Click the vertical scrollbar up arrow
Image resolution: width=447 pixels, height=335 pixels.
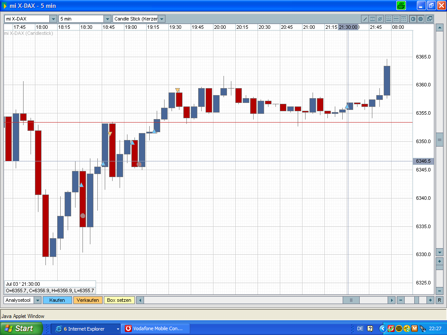click(x=439, y=28)
